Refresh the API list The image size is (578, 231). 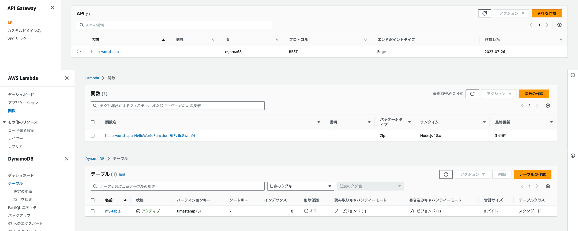tap(485, 13)
